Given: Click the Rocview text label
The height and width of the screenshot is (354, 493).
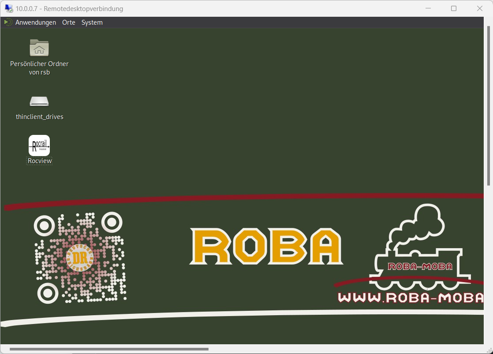Looking at the screenshot, I should tap(40, 161).
